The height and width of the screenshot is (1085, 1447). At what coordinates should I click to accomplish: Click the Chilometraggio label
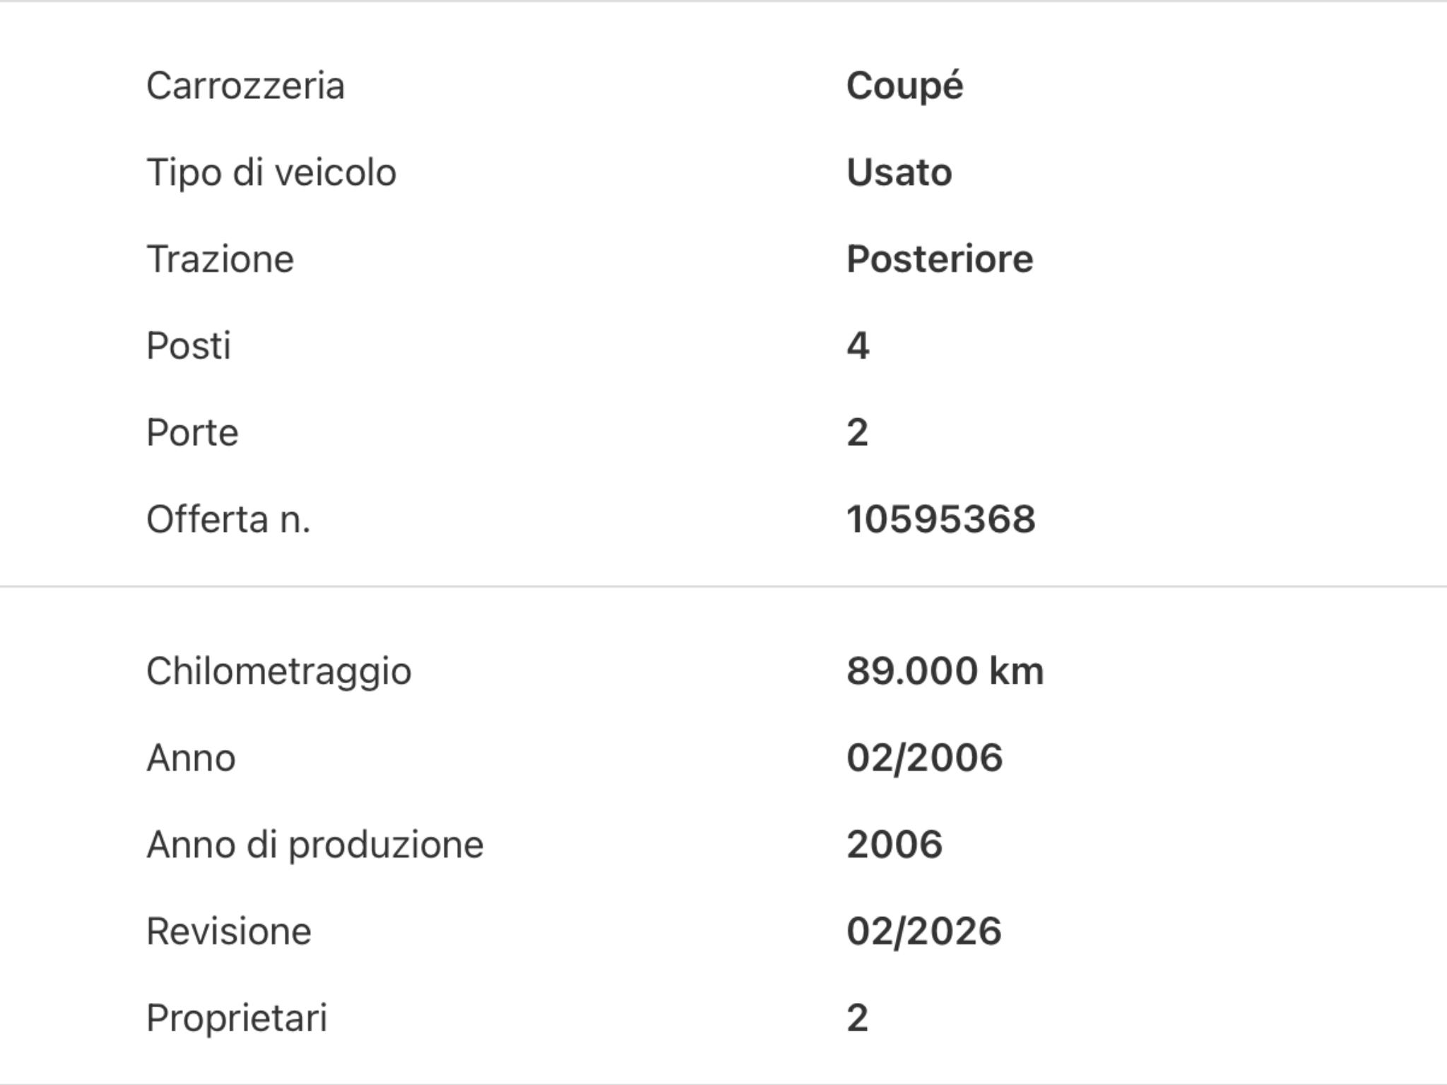click(278, 671)
